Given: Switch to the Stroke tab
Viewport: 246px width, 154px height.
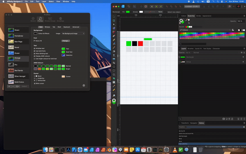Looking at the screenshot, I should (198, 16).
